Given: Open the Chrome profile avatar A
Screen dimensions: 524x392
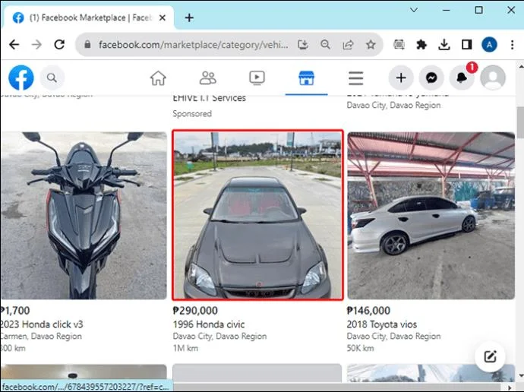Looking at the screenshot, I should pos(489,45).
